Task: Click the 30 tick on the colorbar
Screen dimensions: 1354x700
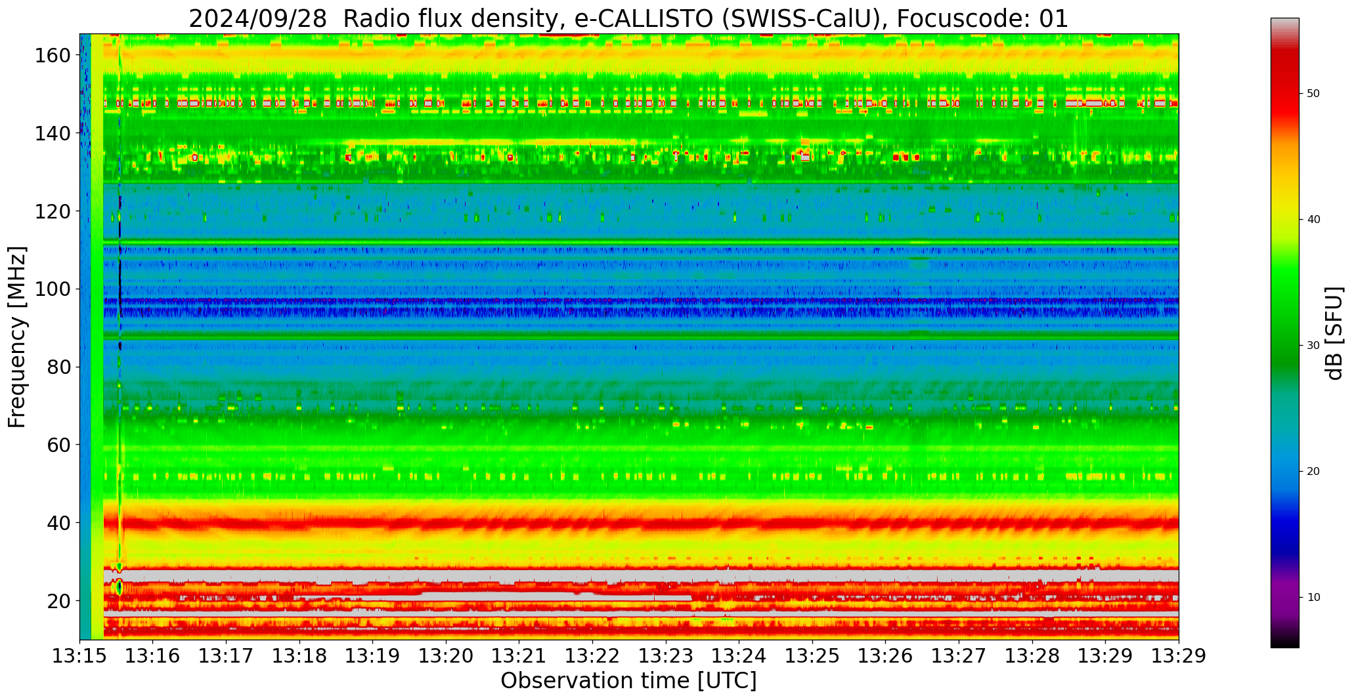Action: point(1313,346)
